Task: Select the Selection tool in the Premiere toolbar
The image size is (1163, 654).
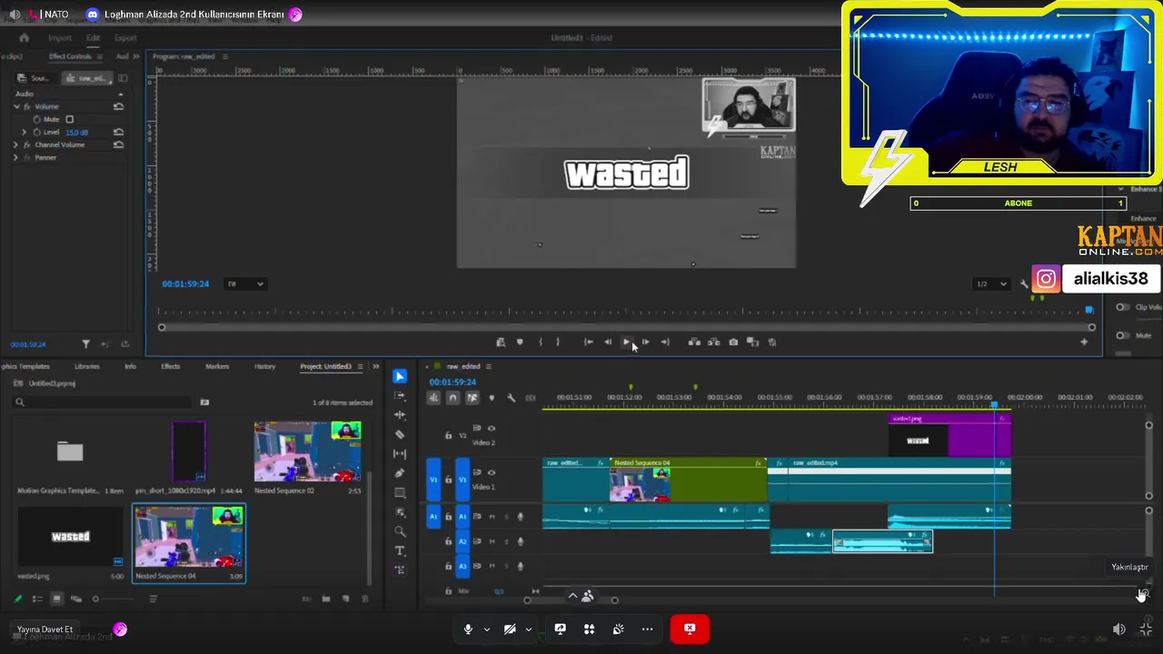Action: (400, 376)
